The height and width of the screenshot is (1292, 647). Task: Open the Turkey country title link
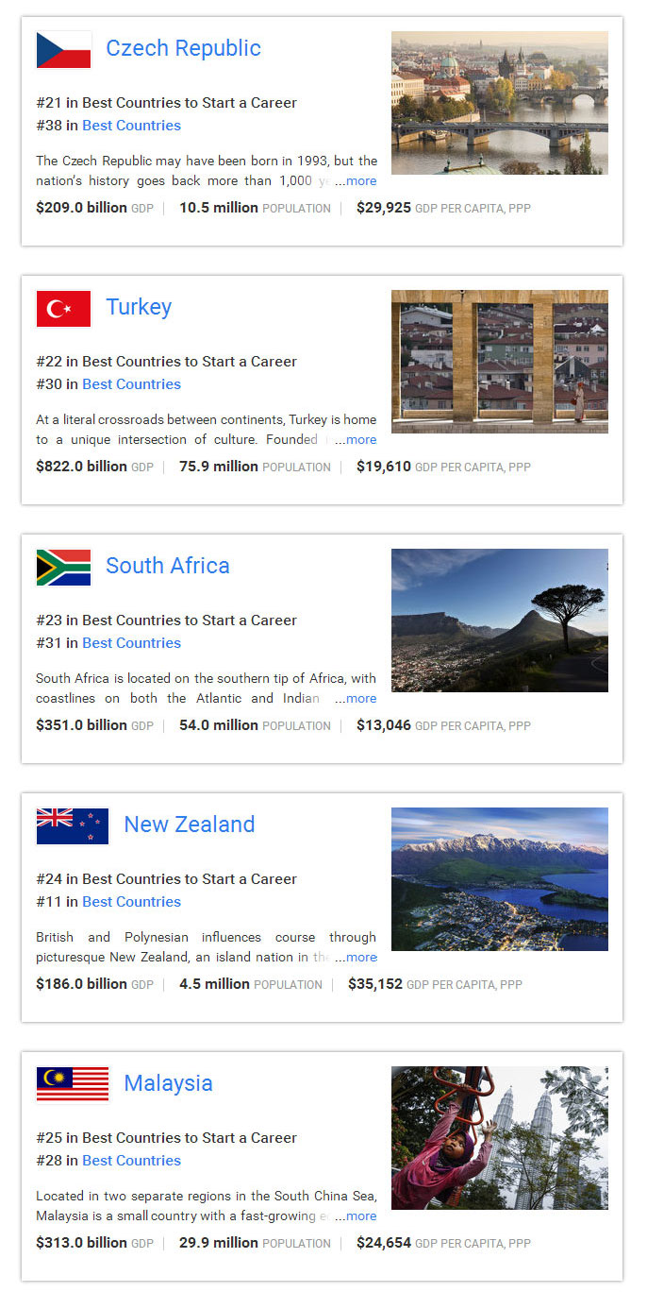tap(139, 307)
